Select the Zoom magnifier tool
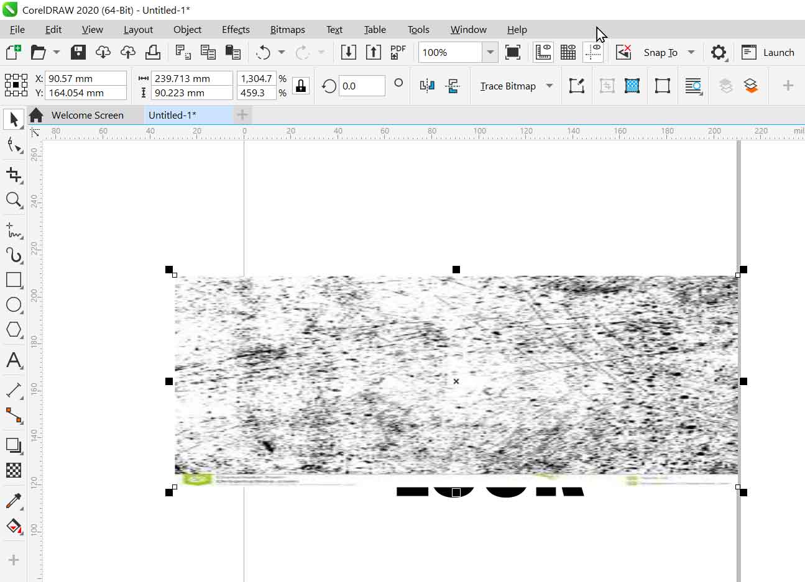805x582 pixels. 14,200
